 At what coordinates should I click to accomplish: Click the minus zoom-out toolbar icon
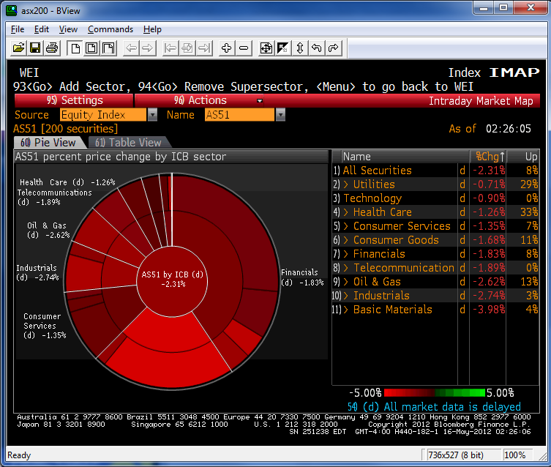[x=244, y=48]
